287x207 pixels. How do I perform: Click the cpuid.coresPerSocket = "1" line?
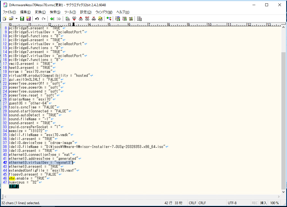(x=34, y=127)
